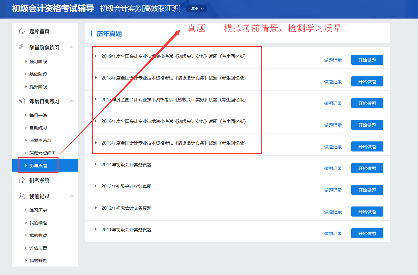
Task: Collapse the 随堂阶段练习 section chevron
Action: point(72,47)
